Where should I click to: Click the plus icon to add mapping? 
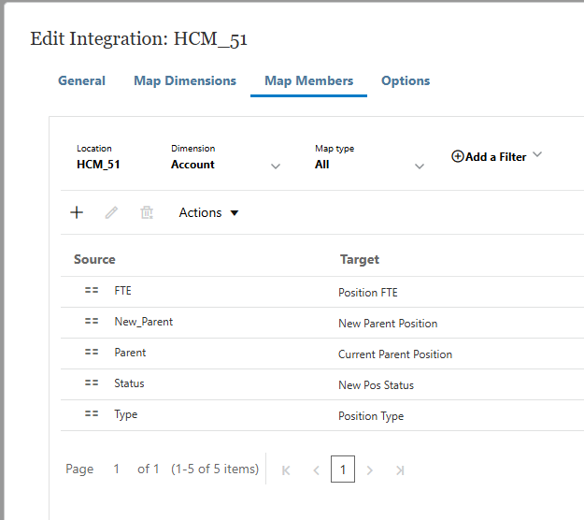pyautogui.click(x=77, y=212)
